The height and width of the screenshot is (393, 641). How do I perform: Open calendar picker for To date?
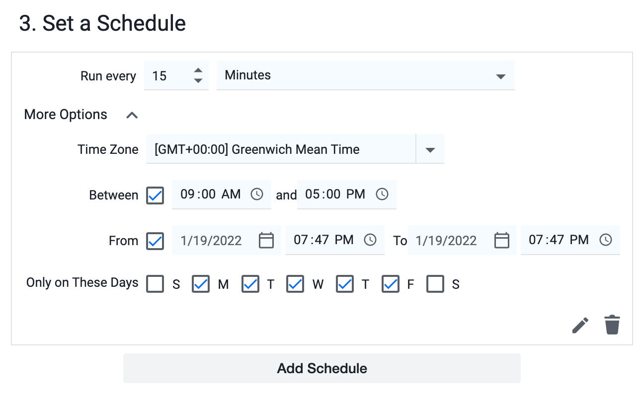[502, 240]
